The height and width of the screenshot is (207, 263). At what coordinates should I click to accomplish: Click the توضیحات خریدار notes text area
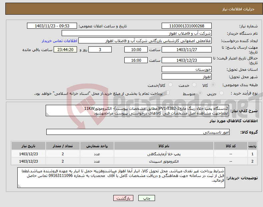point(121,178)
